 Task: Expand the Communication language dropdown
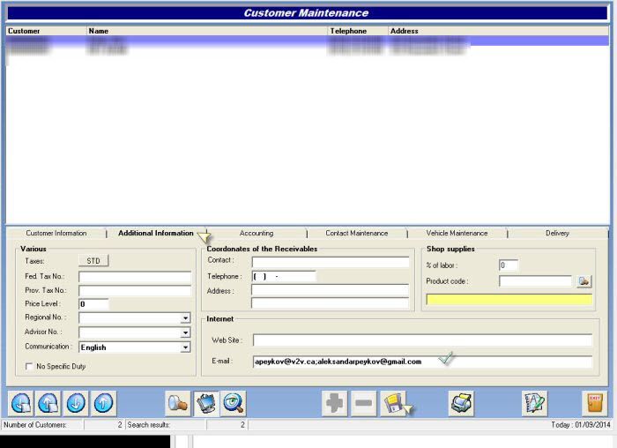185,347
